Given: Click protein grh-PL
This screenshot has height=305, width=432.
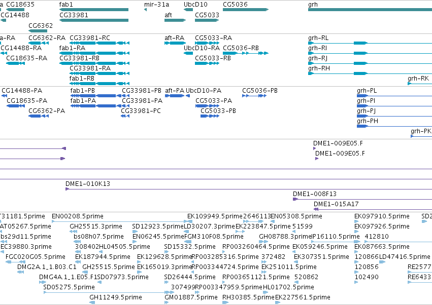Looking at the screenshot, I should pos(394,96).
